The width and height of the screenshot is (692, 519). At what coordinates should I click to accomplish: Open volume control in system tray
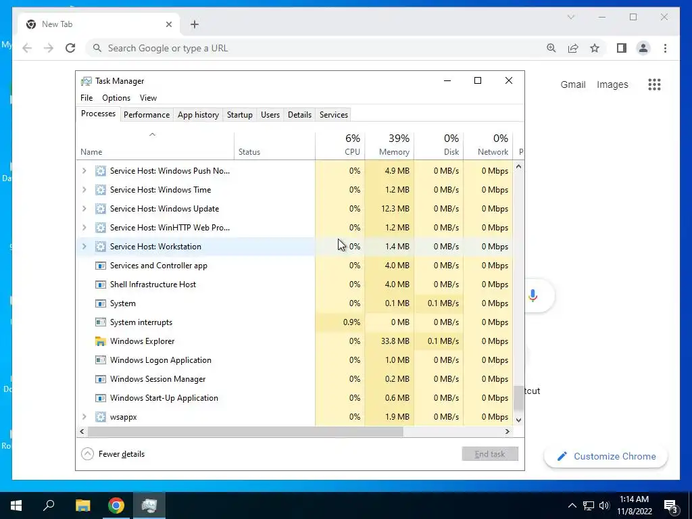coord(604,505)
